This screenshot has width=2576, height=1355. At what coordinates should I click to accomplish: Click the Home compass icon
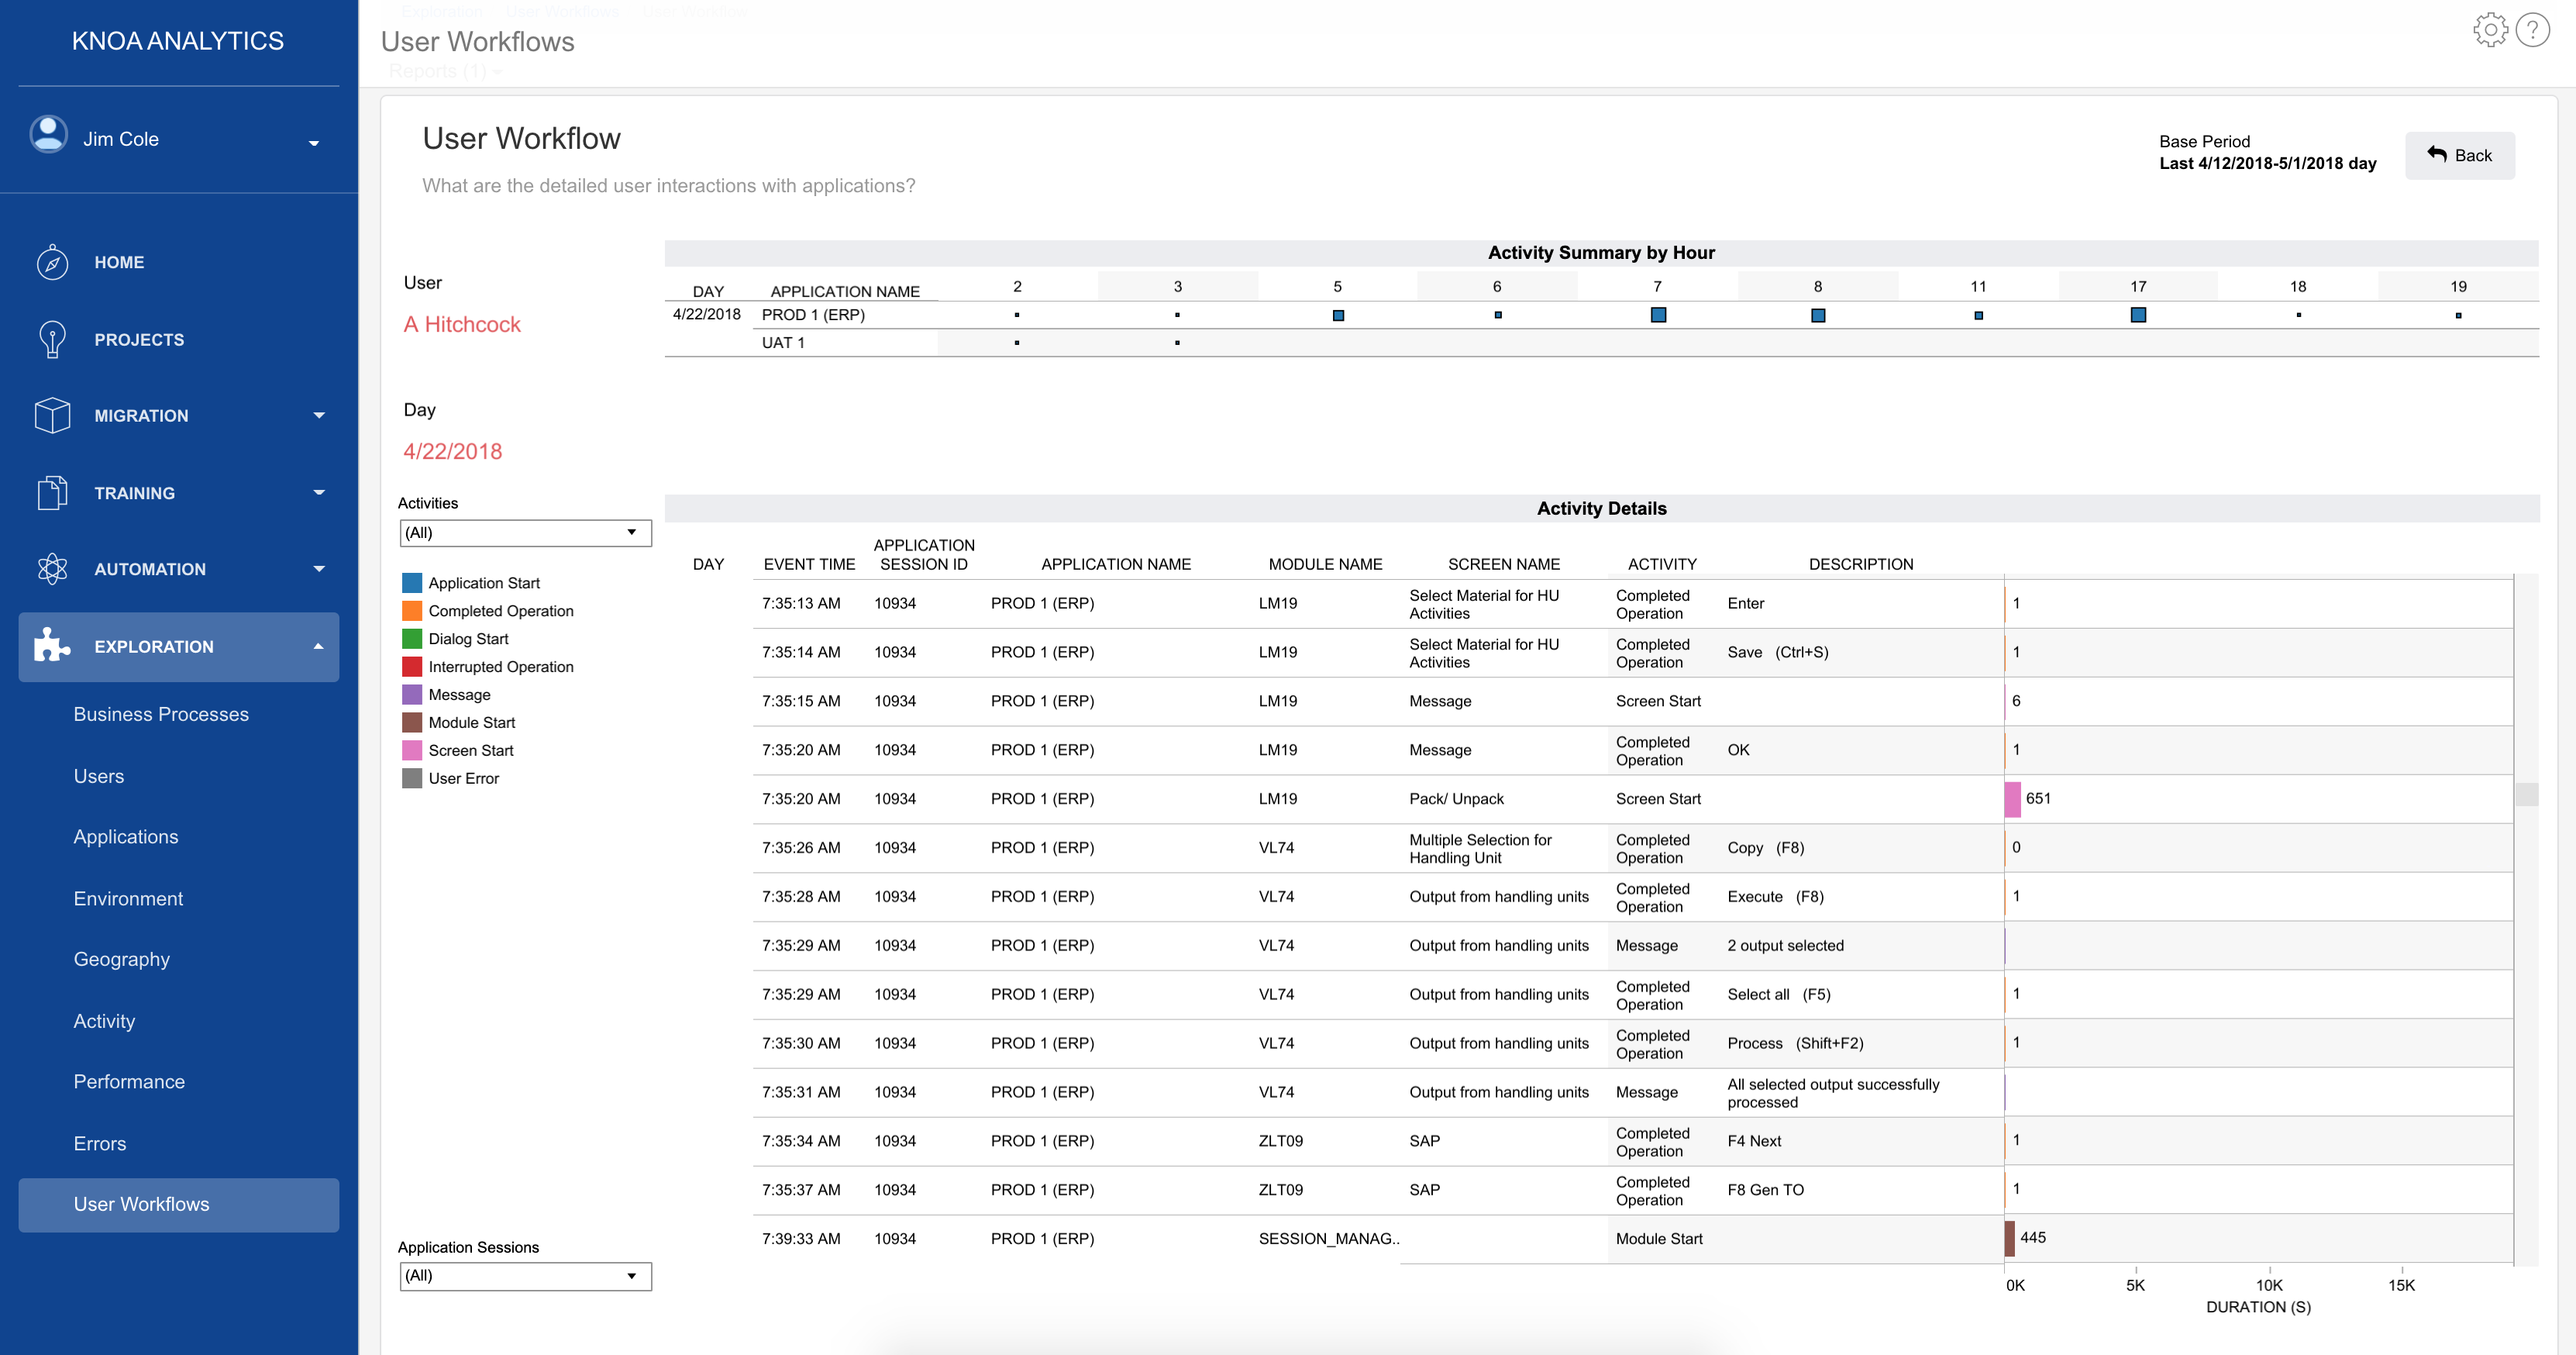coord(52,263)
